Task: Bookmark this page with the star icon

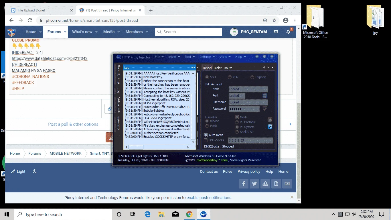Action: point(274,20)
